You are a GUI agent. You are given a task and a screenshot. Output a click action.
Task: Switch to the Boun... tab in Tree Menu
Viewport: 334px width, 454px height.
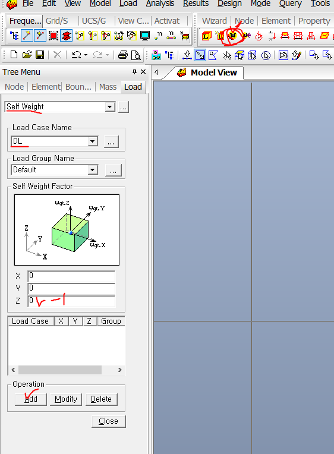[78, 87]
